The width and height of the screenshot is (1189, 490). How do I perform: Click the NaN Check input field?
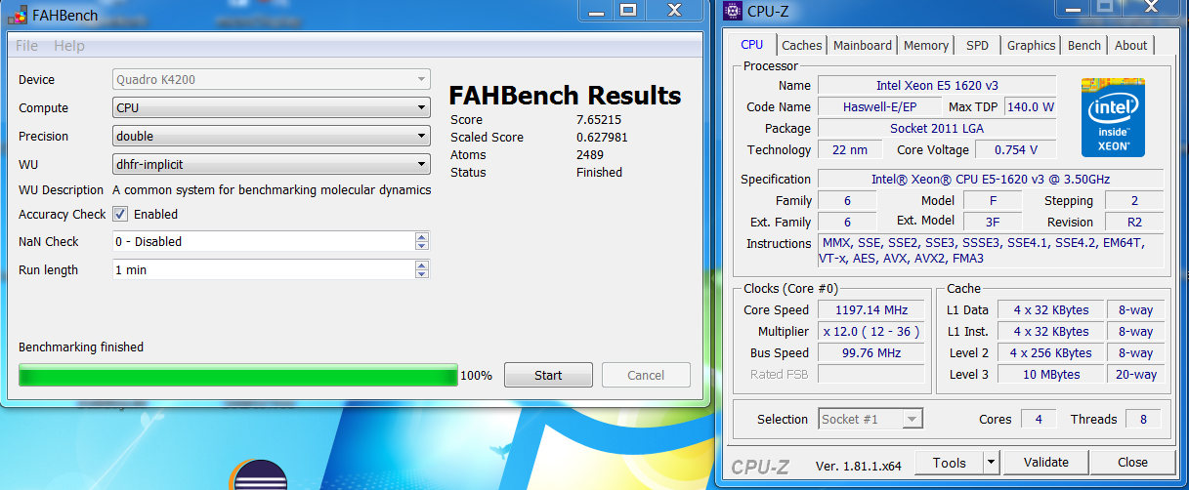pyautogui.click(x=264, y=241)
